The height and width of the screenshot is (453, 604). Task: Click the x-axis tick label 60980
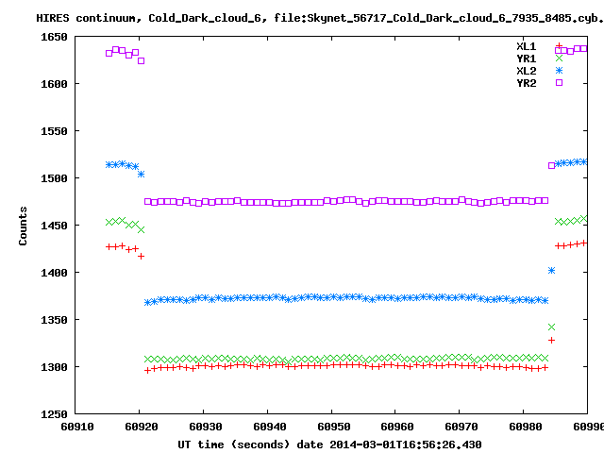click(x=526, y=427)
